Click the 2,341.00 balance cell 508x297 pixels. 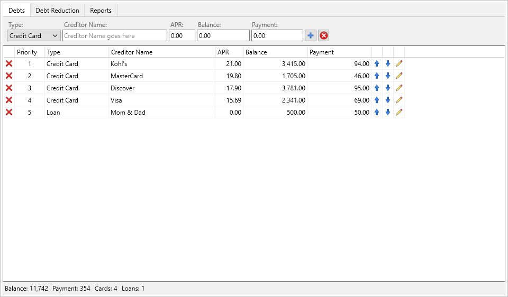(275, 100)
